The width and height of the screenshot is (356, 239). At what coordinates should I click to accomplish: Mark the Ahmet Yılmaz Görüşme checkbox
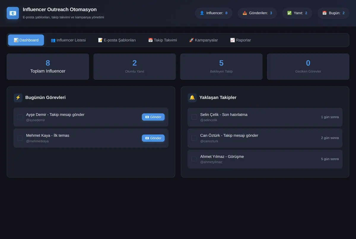(x=194, y=159)
